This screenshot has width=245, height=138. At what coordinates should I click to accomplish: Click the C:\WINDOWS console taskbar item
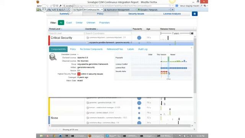130,136
